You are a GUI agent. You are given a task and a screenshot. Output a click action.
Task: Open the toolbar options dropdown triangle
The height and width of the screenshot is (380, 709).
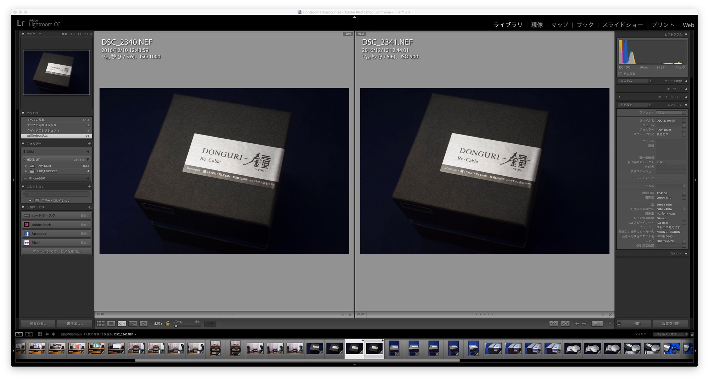pos(610,323)
